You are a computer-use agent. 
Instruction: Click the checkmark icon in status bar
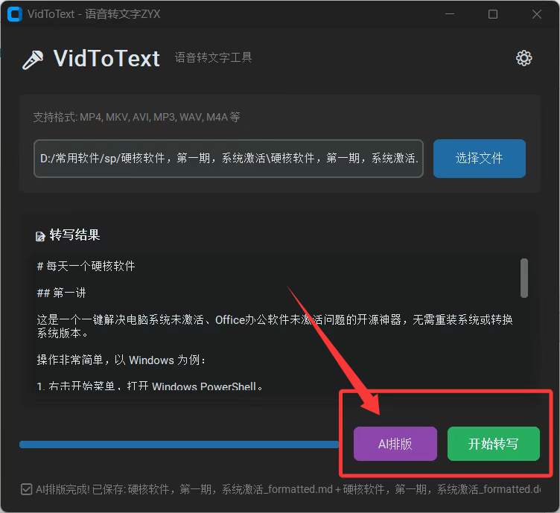coord(27,489)
